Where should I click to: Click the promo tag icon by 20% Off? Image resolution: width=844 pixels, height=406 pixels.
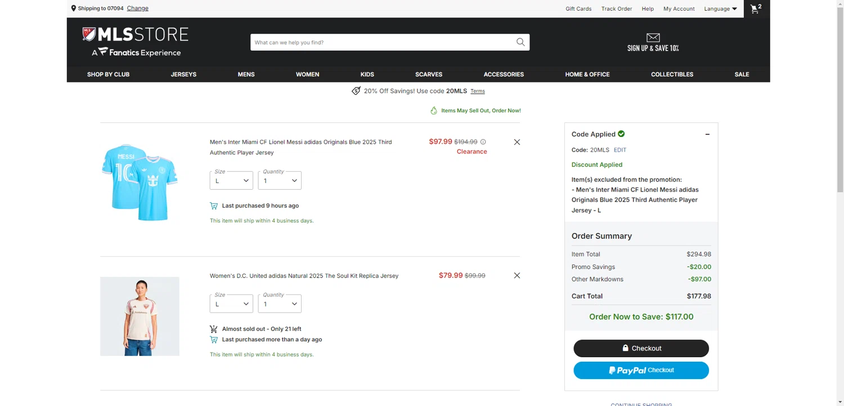pos(356,91)
